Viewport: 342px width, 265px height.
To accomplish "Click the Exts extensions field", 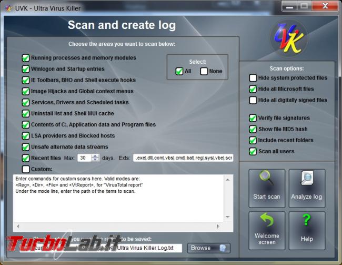I will point(183,158).
